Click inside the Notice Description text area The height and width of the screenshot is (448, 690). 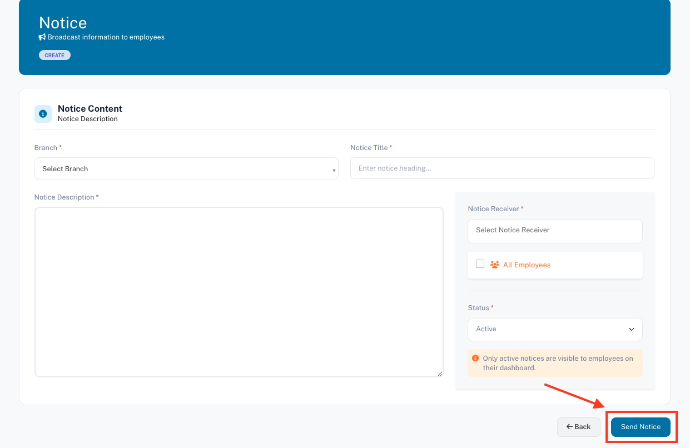click(239, 292)
